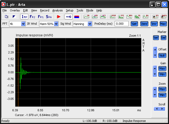Expand the Sig Wnd Hanning dropdown
The width and height of the screenshot is (169, 124).
90,24
